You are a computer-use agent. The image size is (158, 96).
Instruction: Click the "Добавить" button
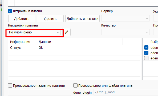(22, 19)
